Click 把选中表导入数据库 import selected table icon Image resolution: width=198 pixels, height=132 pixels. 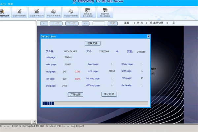(x=105, y=13)
